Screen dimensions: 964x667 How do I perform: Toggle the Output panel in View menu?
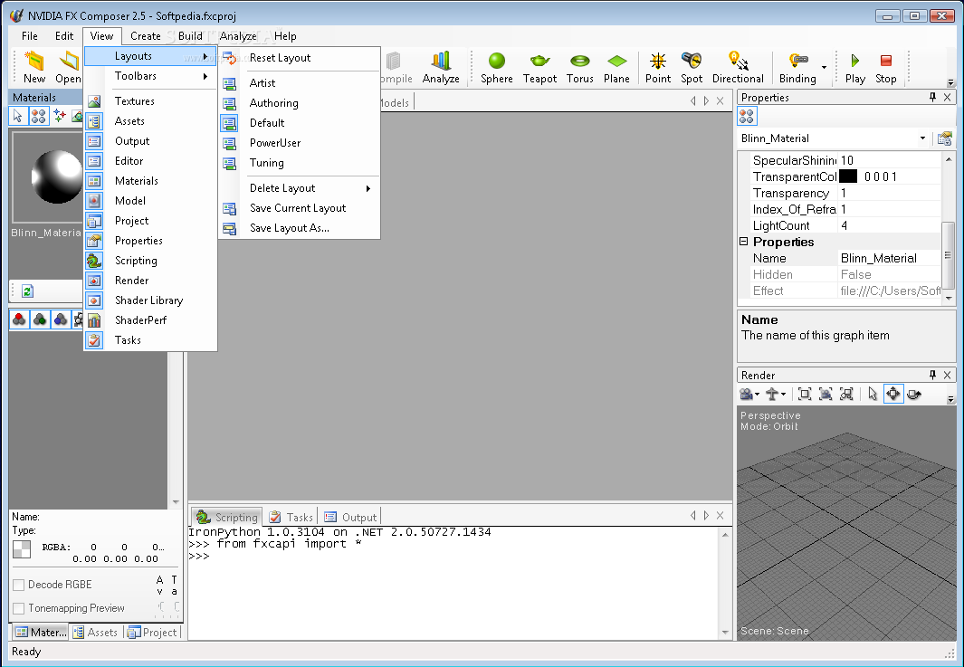click(150, 141)
